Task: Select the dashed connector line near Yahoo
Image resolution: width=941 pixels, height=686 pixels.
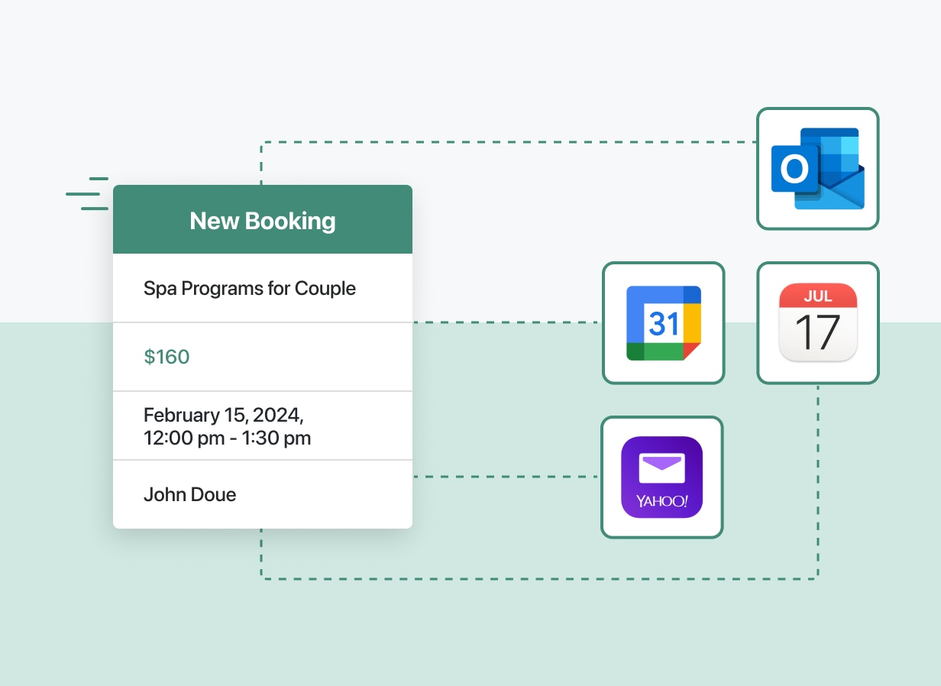Action: coord(504,475)
